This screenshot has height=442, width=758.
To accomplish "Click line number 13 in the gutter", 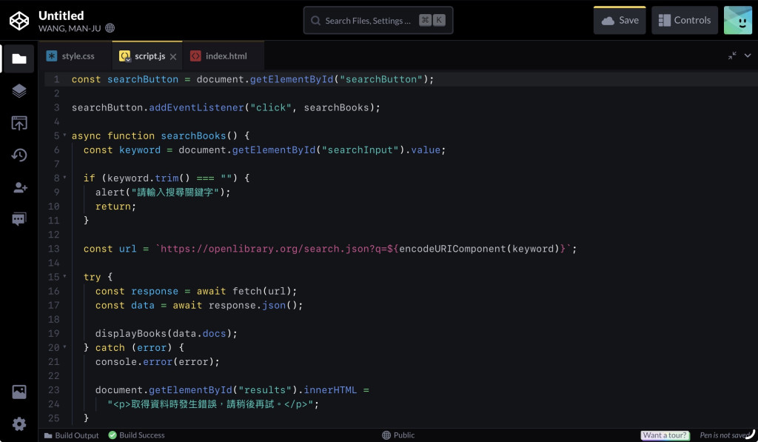I will (53, 249).
